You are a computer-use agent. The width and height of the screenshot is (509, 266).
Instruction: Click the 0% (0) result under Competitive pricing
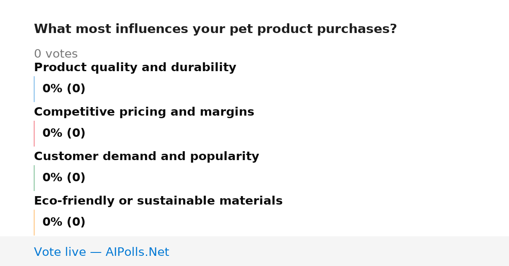(x=64, y=133)
